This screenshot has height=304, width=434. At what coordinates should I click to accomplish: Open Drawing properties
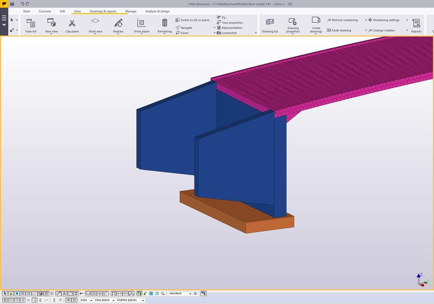[x=293, y=25]
